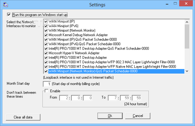
Task: Toggle WAN Miniport (IP)-QoS Packet Scheduler-0000 checkbox
Action: [46, 39]
